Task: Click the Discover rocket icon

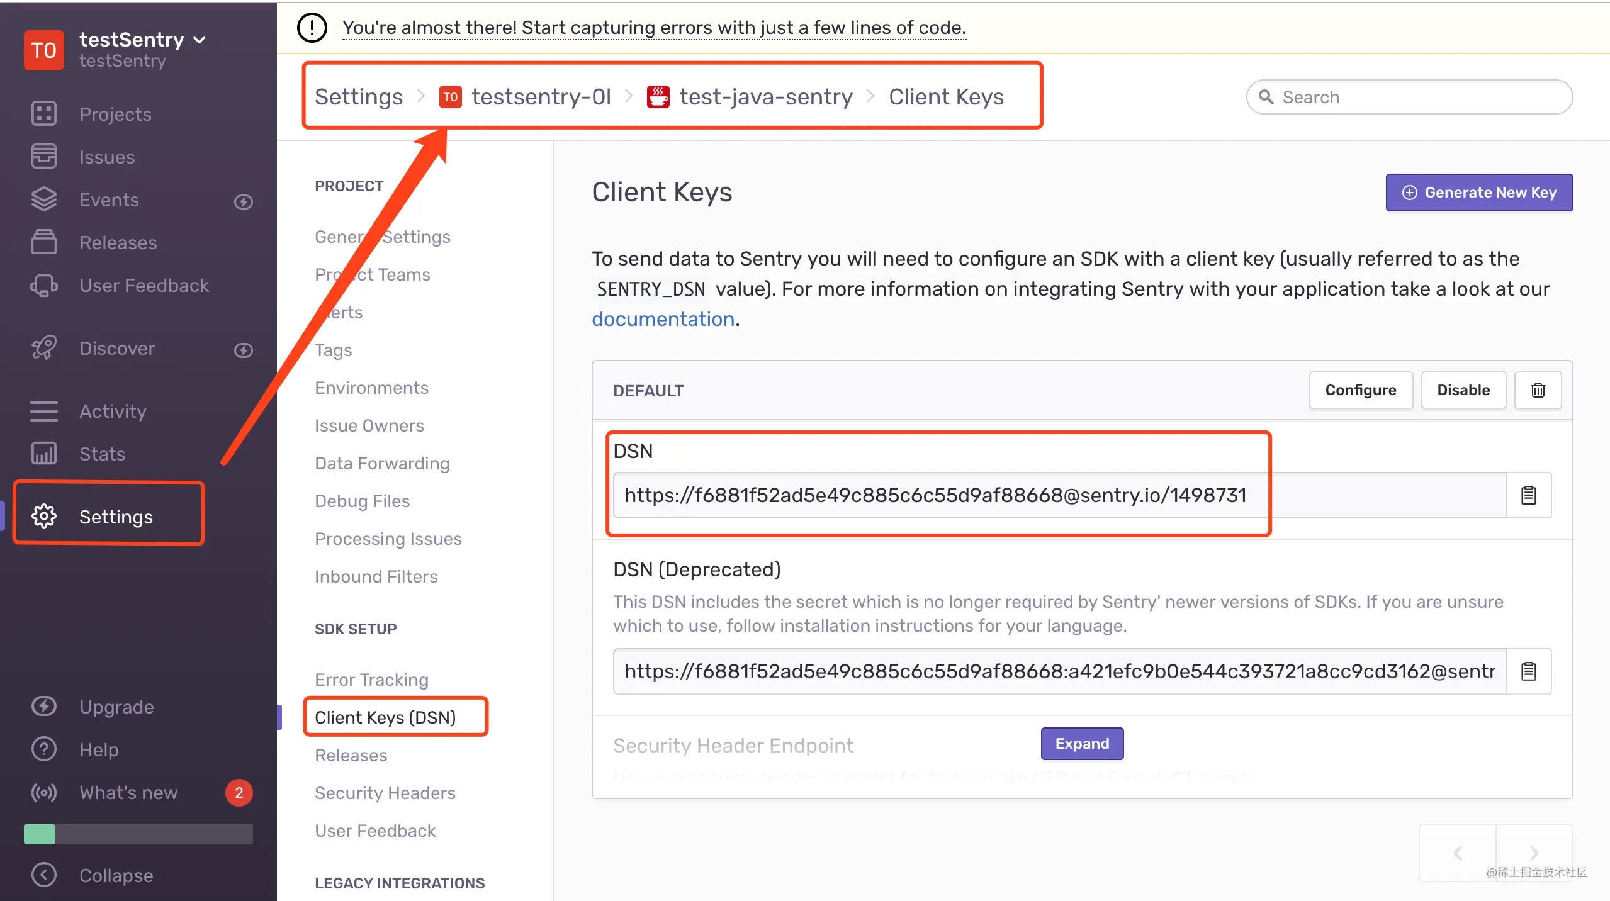Action: coord(44,348)
